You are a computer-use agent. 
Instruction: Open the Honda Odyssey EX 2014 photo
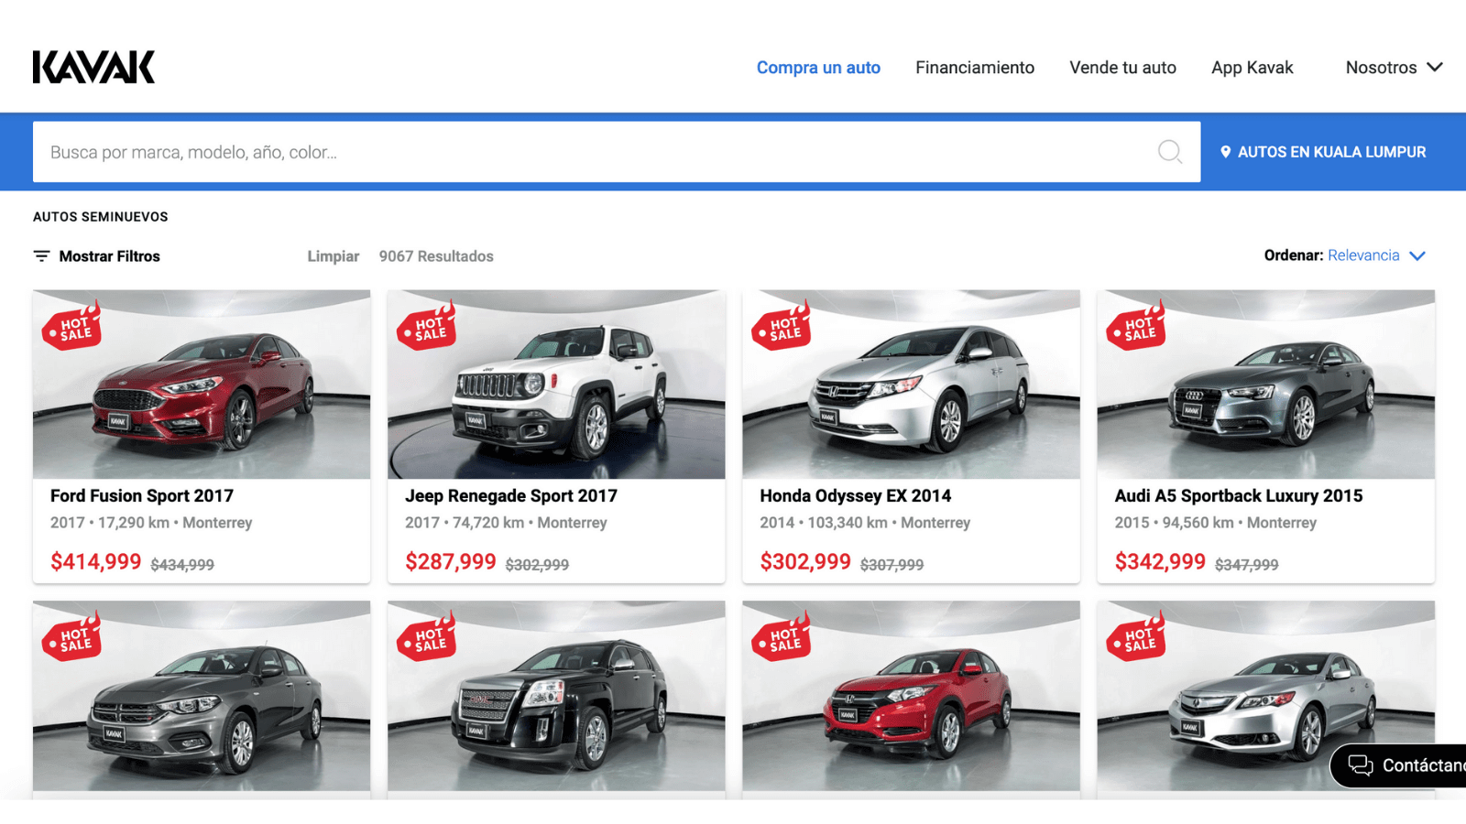click(x=912, y=385)
